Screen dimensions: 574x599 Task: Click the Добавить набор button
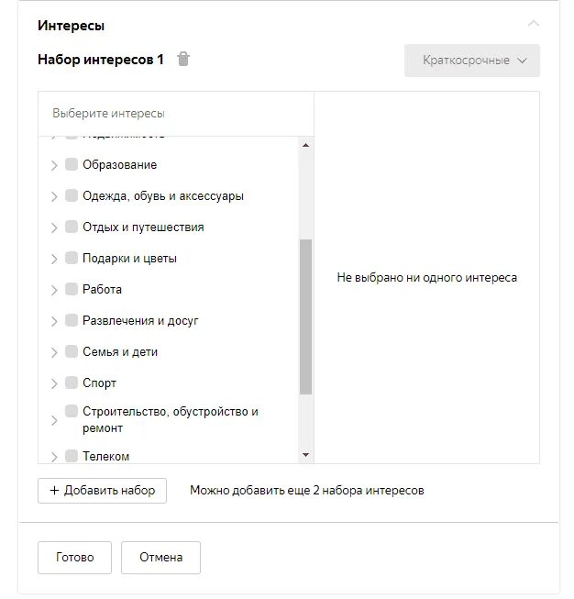[102, 490]
